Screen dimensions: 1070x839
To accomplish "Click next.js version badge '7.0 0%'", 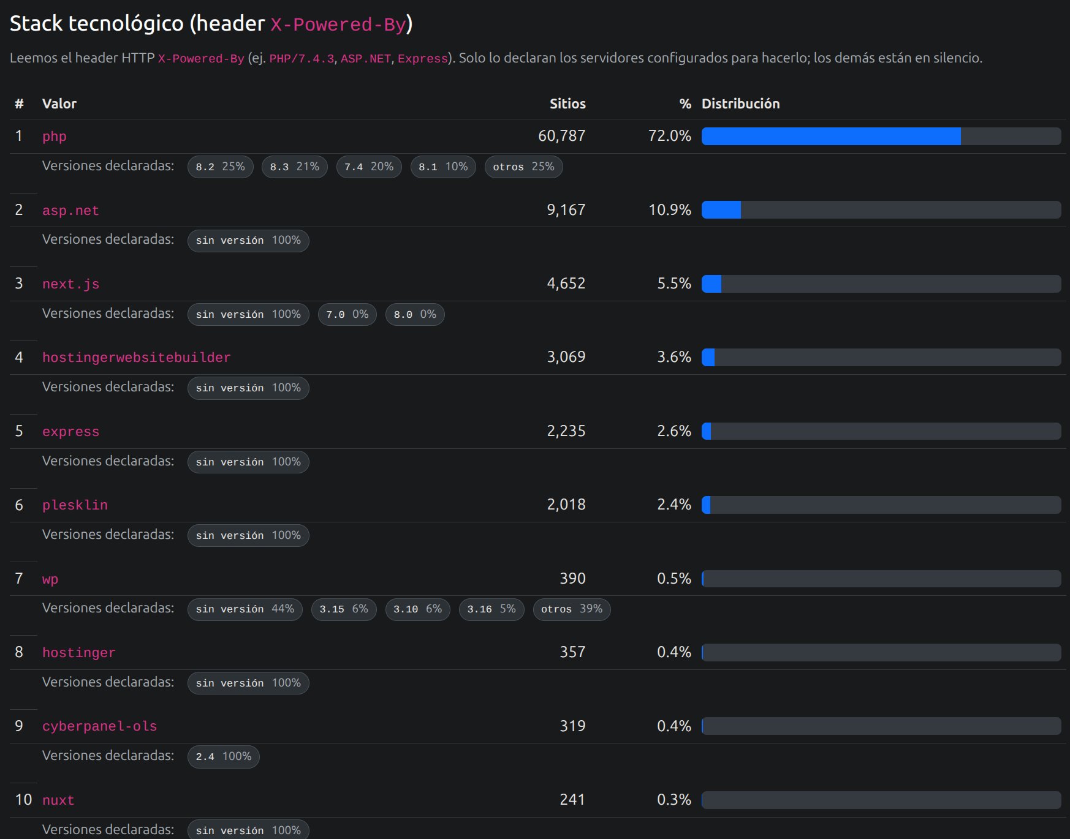I will pos(347,315).
